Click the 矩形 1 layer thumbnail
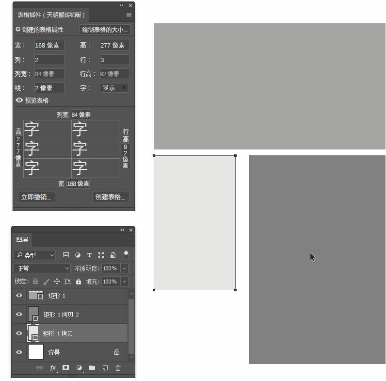 [36, 295]
